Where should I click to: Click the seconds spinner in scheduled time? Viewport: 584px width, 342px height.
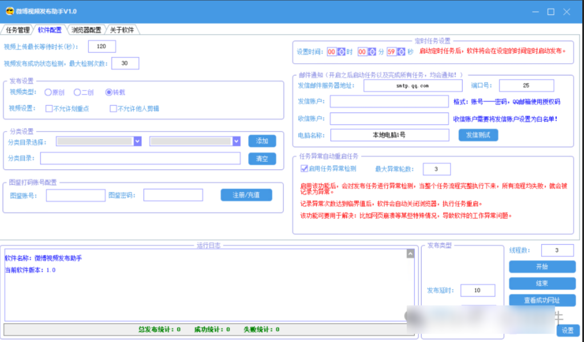[x=401, y=52]
